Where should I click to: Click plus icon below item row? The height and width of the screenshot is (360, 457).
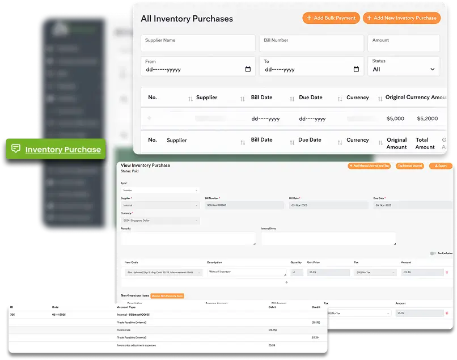[286, 282]
